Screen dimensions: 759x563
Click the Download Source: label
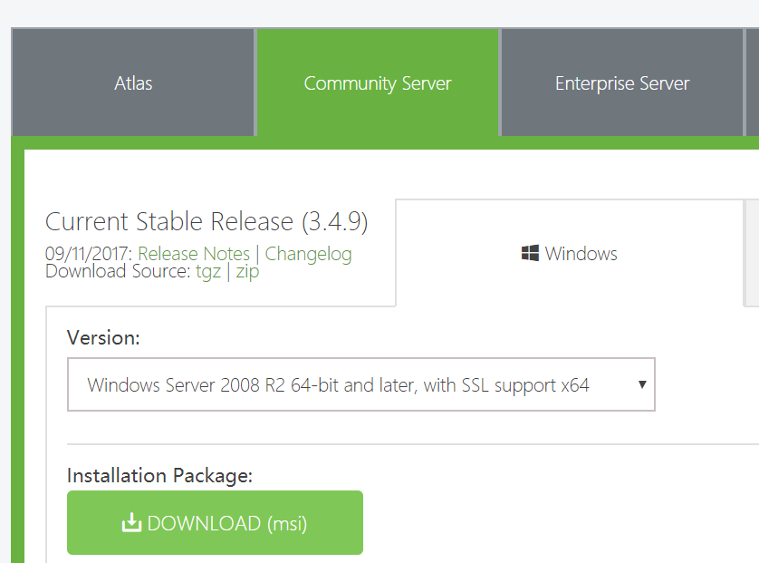(x=118, y=271)
